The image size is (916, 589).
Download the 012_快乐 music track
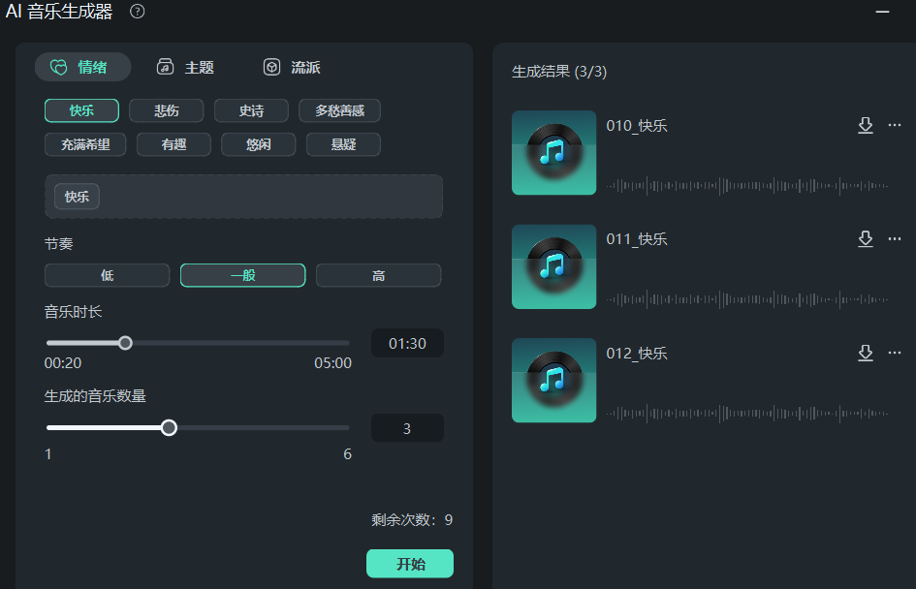(866, 353)
